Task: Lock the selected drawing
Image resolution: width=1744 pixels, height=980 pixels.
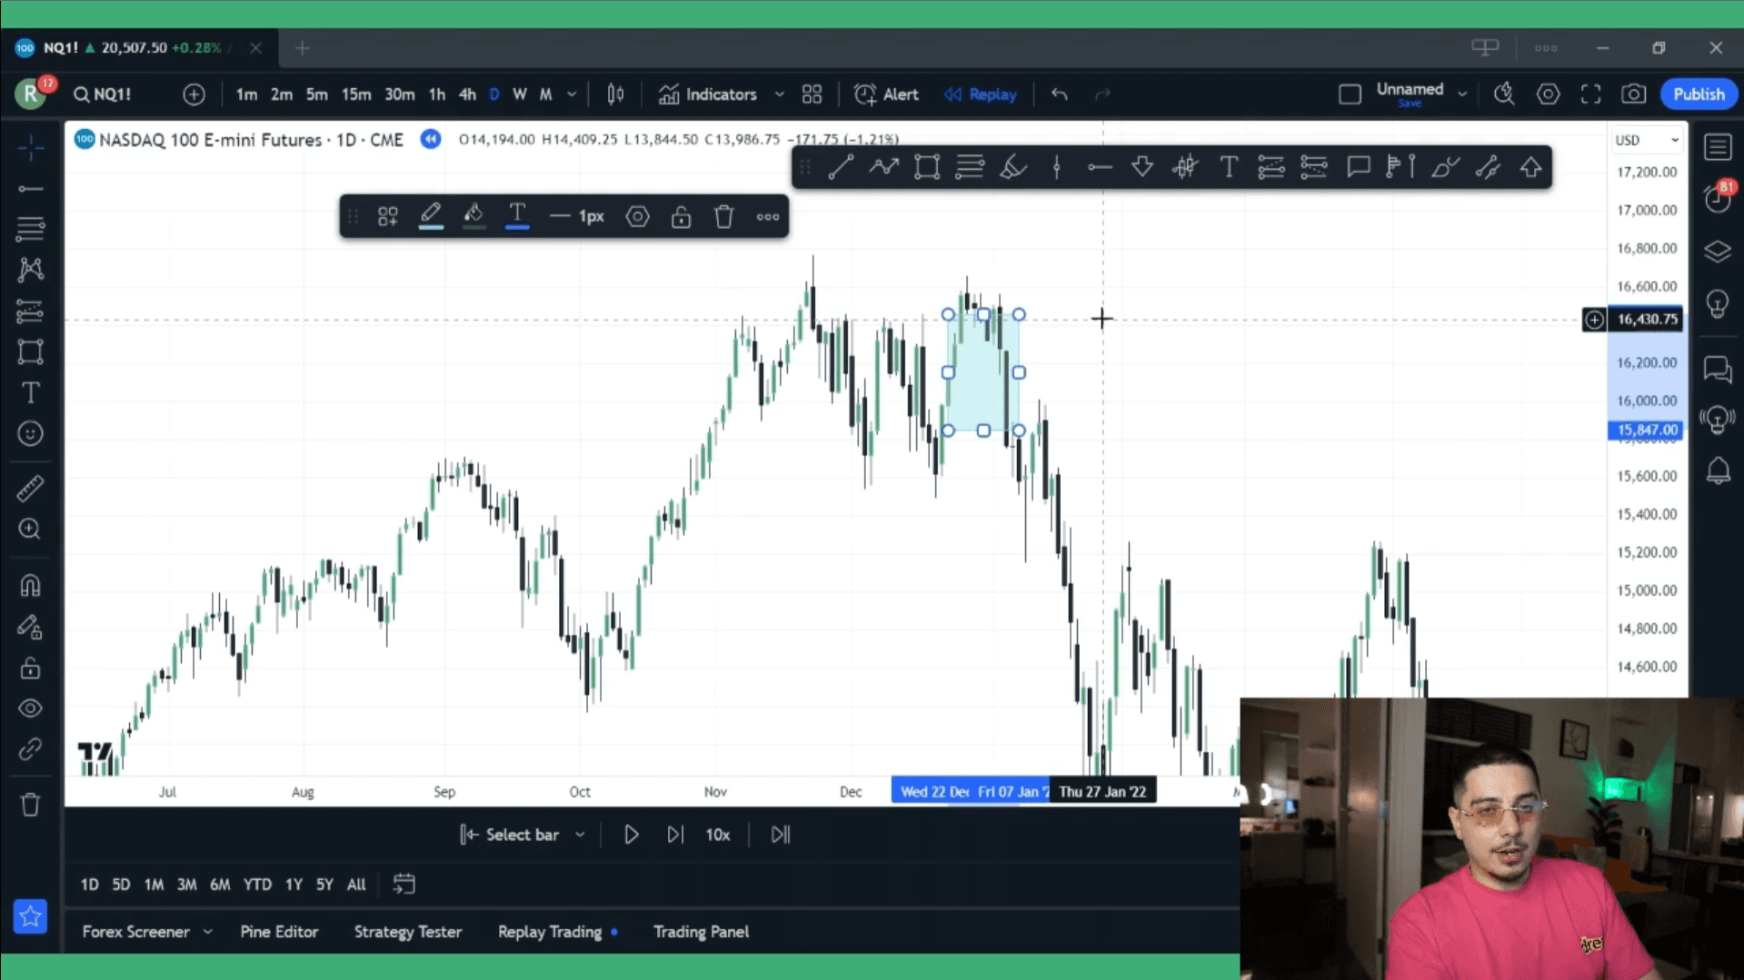Action: click(x=681, y=216)
